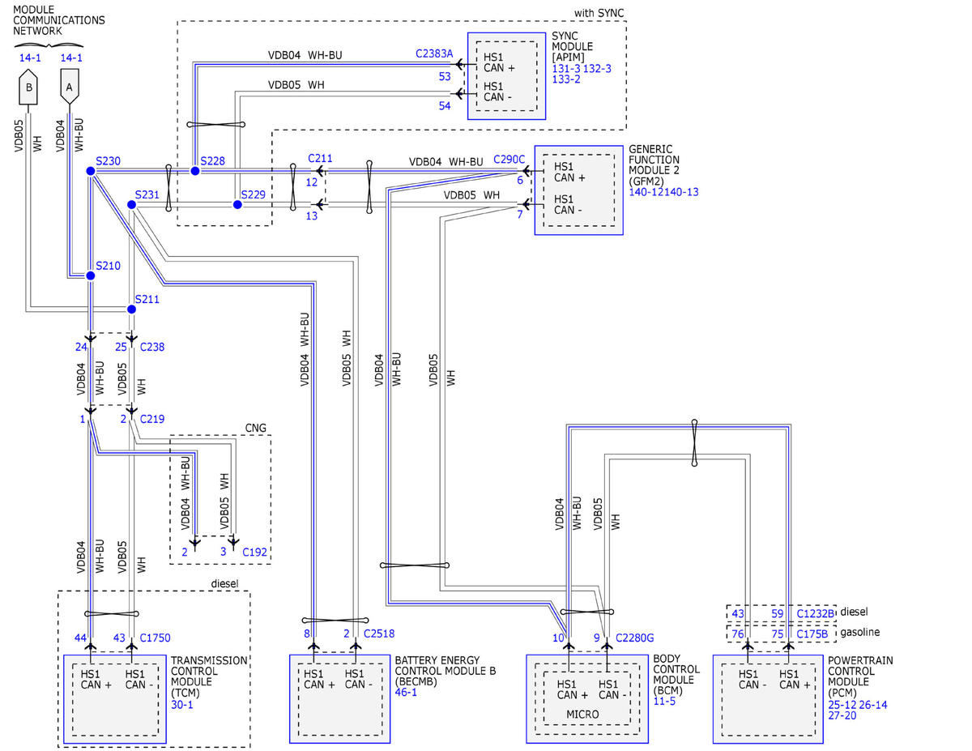Click the S211 splice point dot
972x751 pixels.
pos(131,309)
